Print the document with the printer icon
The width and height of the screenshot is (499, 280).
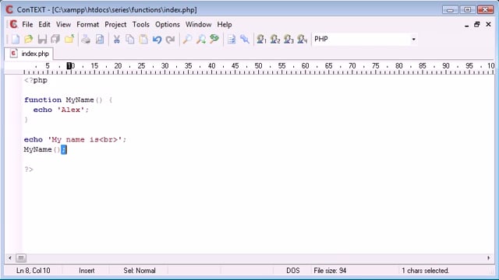(86, 39)
